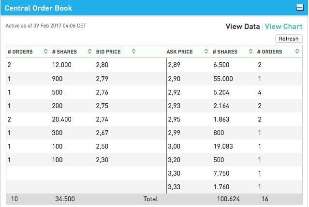Screen dimensions: 309x207
Task: Sort by bid-side # ORDERS column arrows
Action: 45,51
